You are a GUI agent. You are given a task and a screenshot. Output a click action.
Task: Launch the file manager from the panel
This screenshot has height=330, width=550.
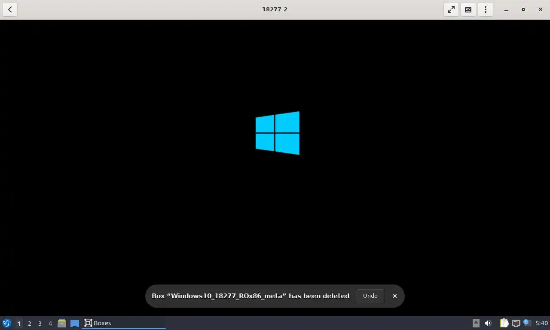62,323
